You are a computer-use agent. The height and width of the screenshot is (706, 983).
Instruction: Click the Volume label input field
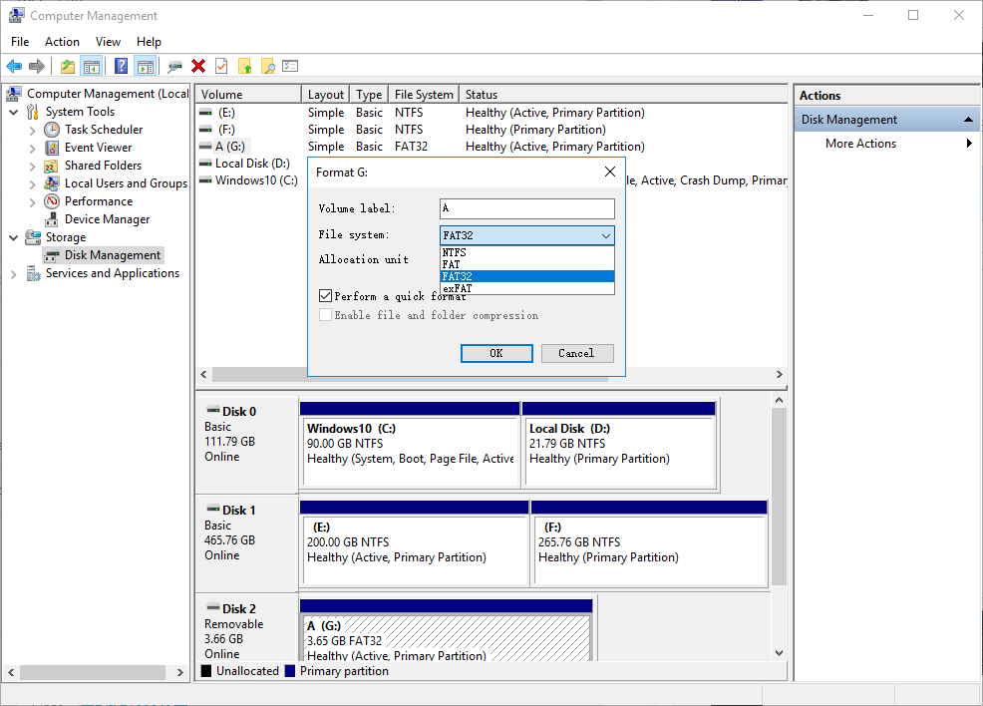pyautogui.click(x=526, y=208)
